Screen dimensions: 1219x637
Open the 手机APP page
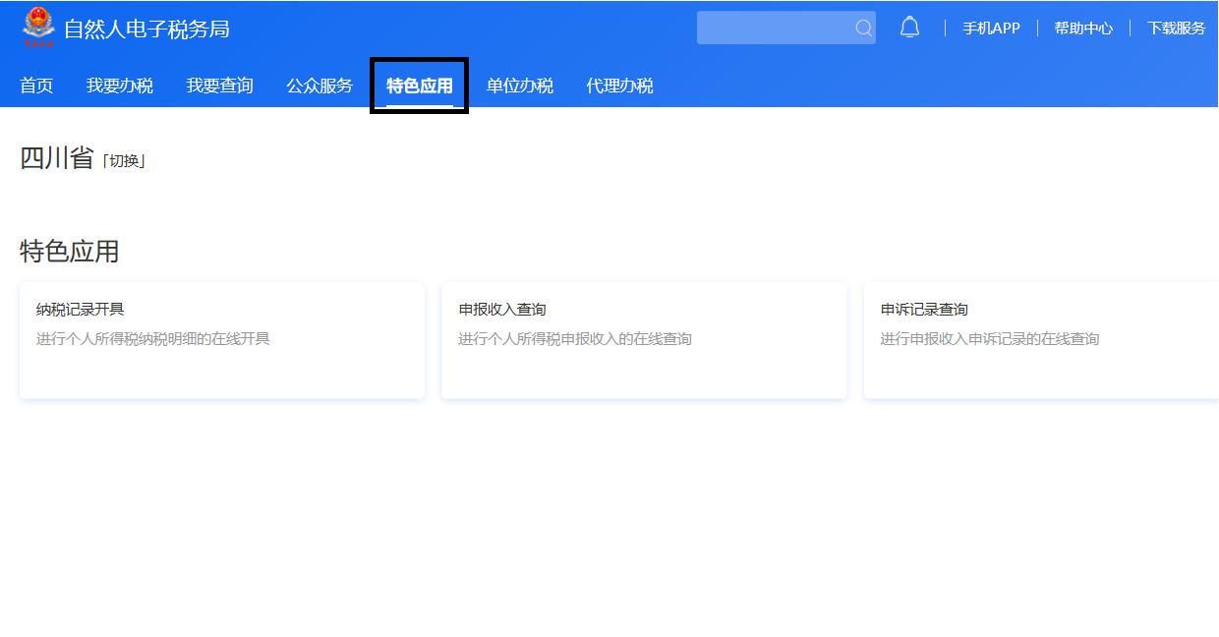[990, 29]
